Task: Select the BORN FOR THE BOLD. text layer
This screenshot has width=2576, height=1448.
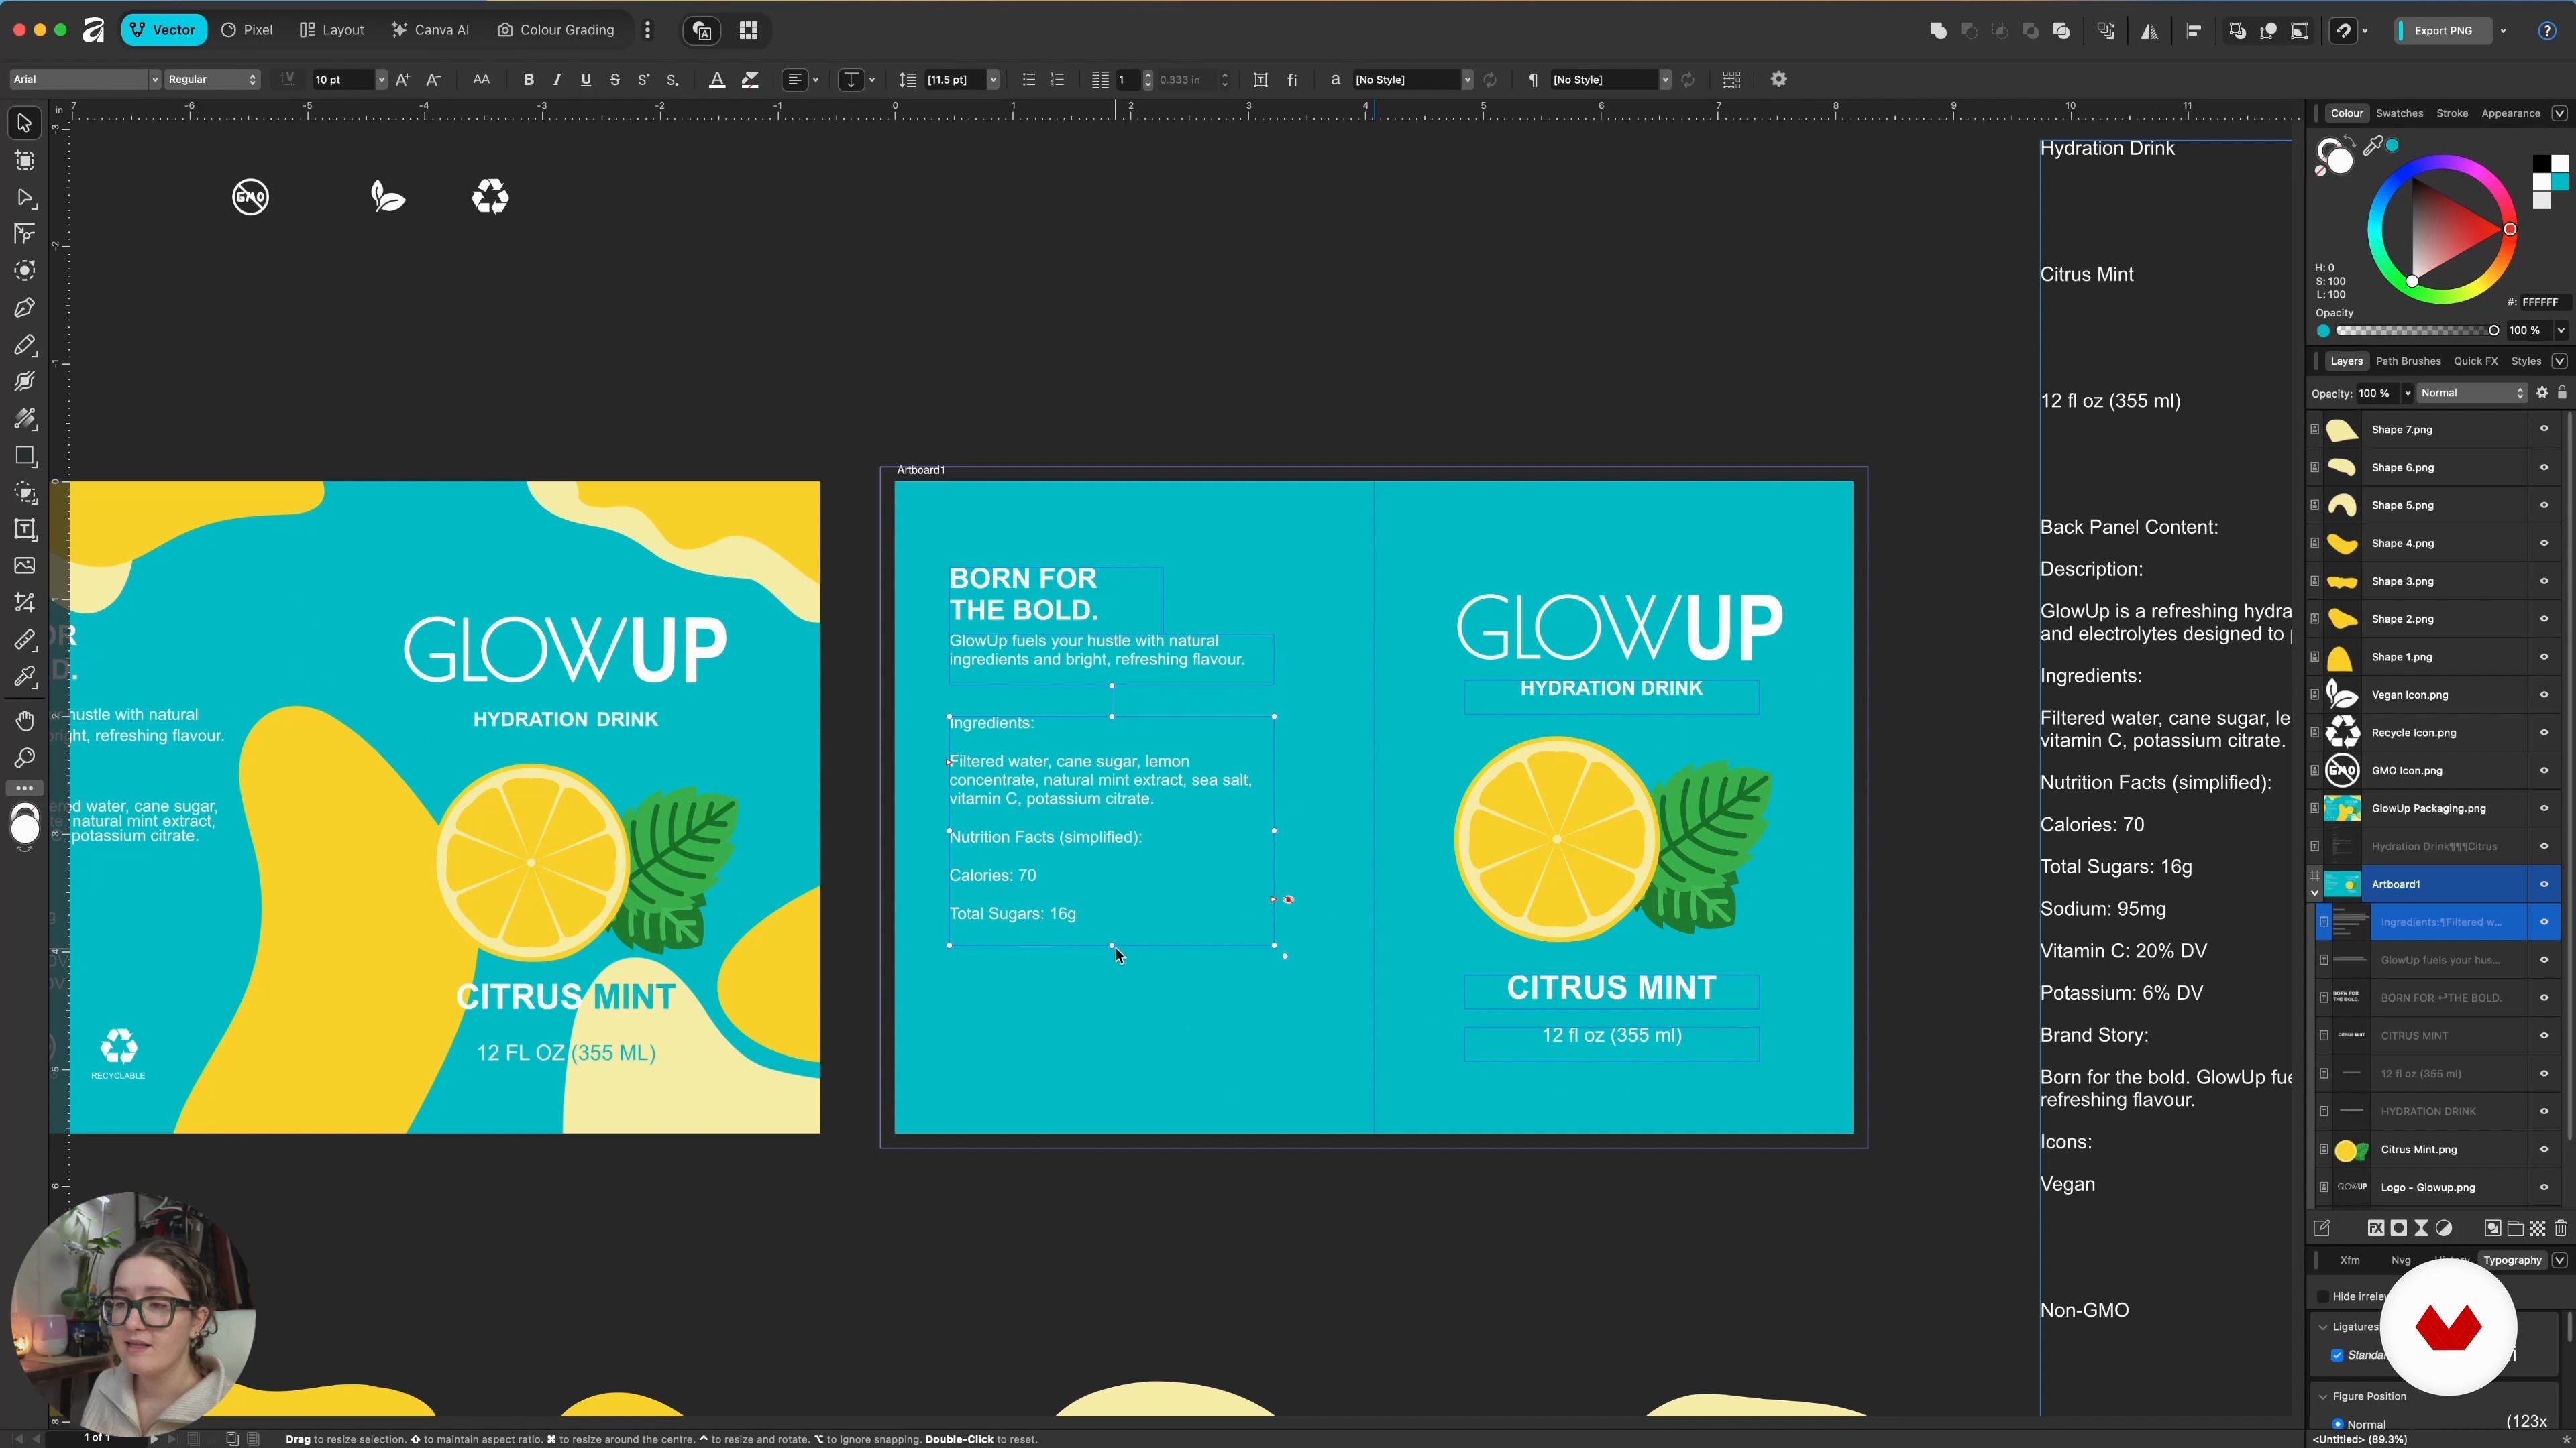Action: pos(2440,998)
